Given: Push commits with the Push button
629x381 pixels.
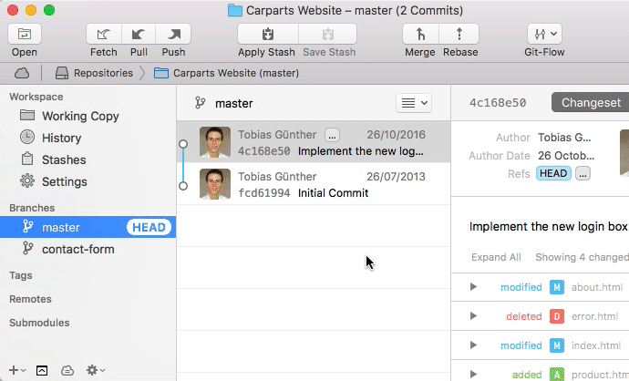Looking at the screenshot, I should [173, 34].
